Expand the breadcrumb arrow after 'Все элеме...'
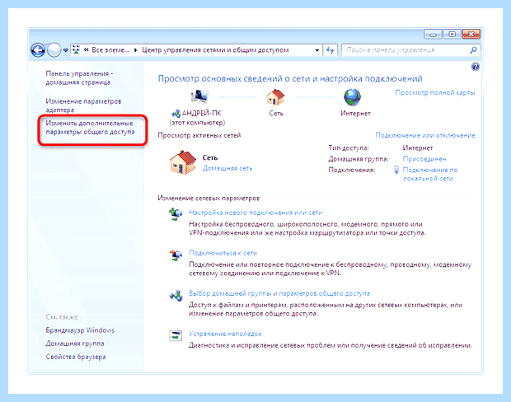 [x=135, y=50]
